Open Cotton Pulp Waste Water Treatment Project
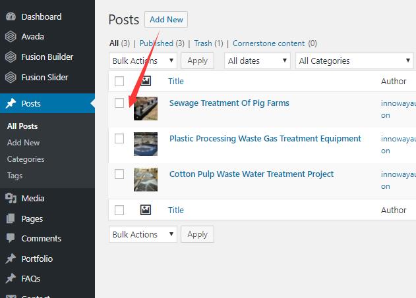The image size is (416, 298). click(251, 174)
